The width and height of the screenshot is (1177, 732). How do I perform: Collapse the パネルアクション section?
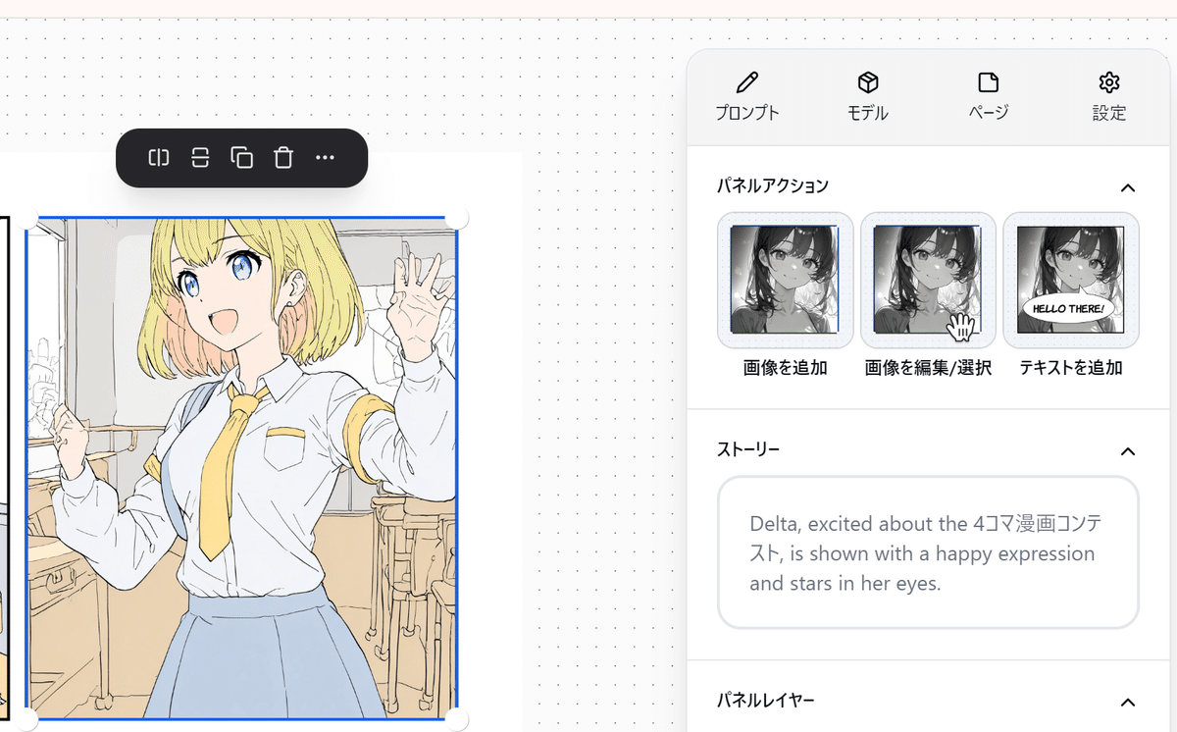click(1126, 185)
